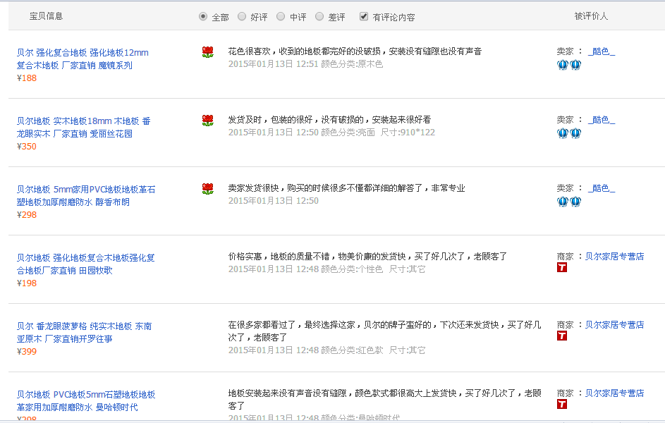Click the blue crown icons in the ¥350 row
Viewport: 665px width, 423px height.
568,134
